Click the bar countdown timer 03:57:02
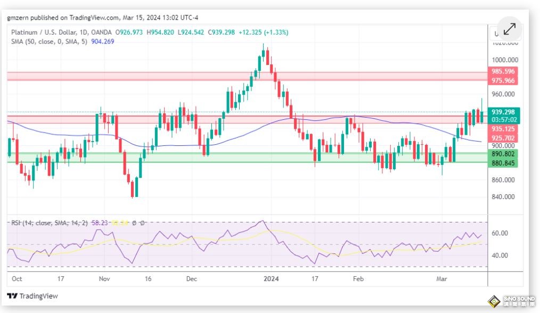Viewport: 540px width, 313px height. click(503, 120)
